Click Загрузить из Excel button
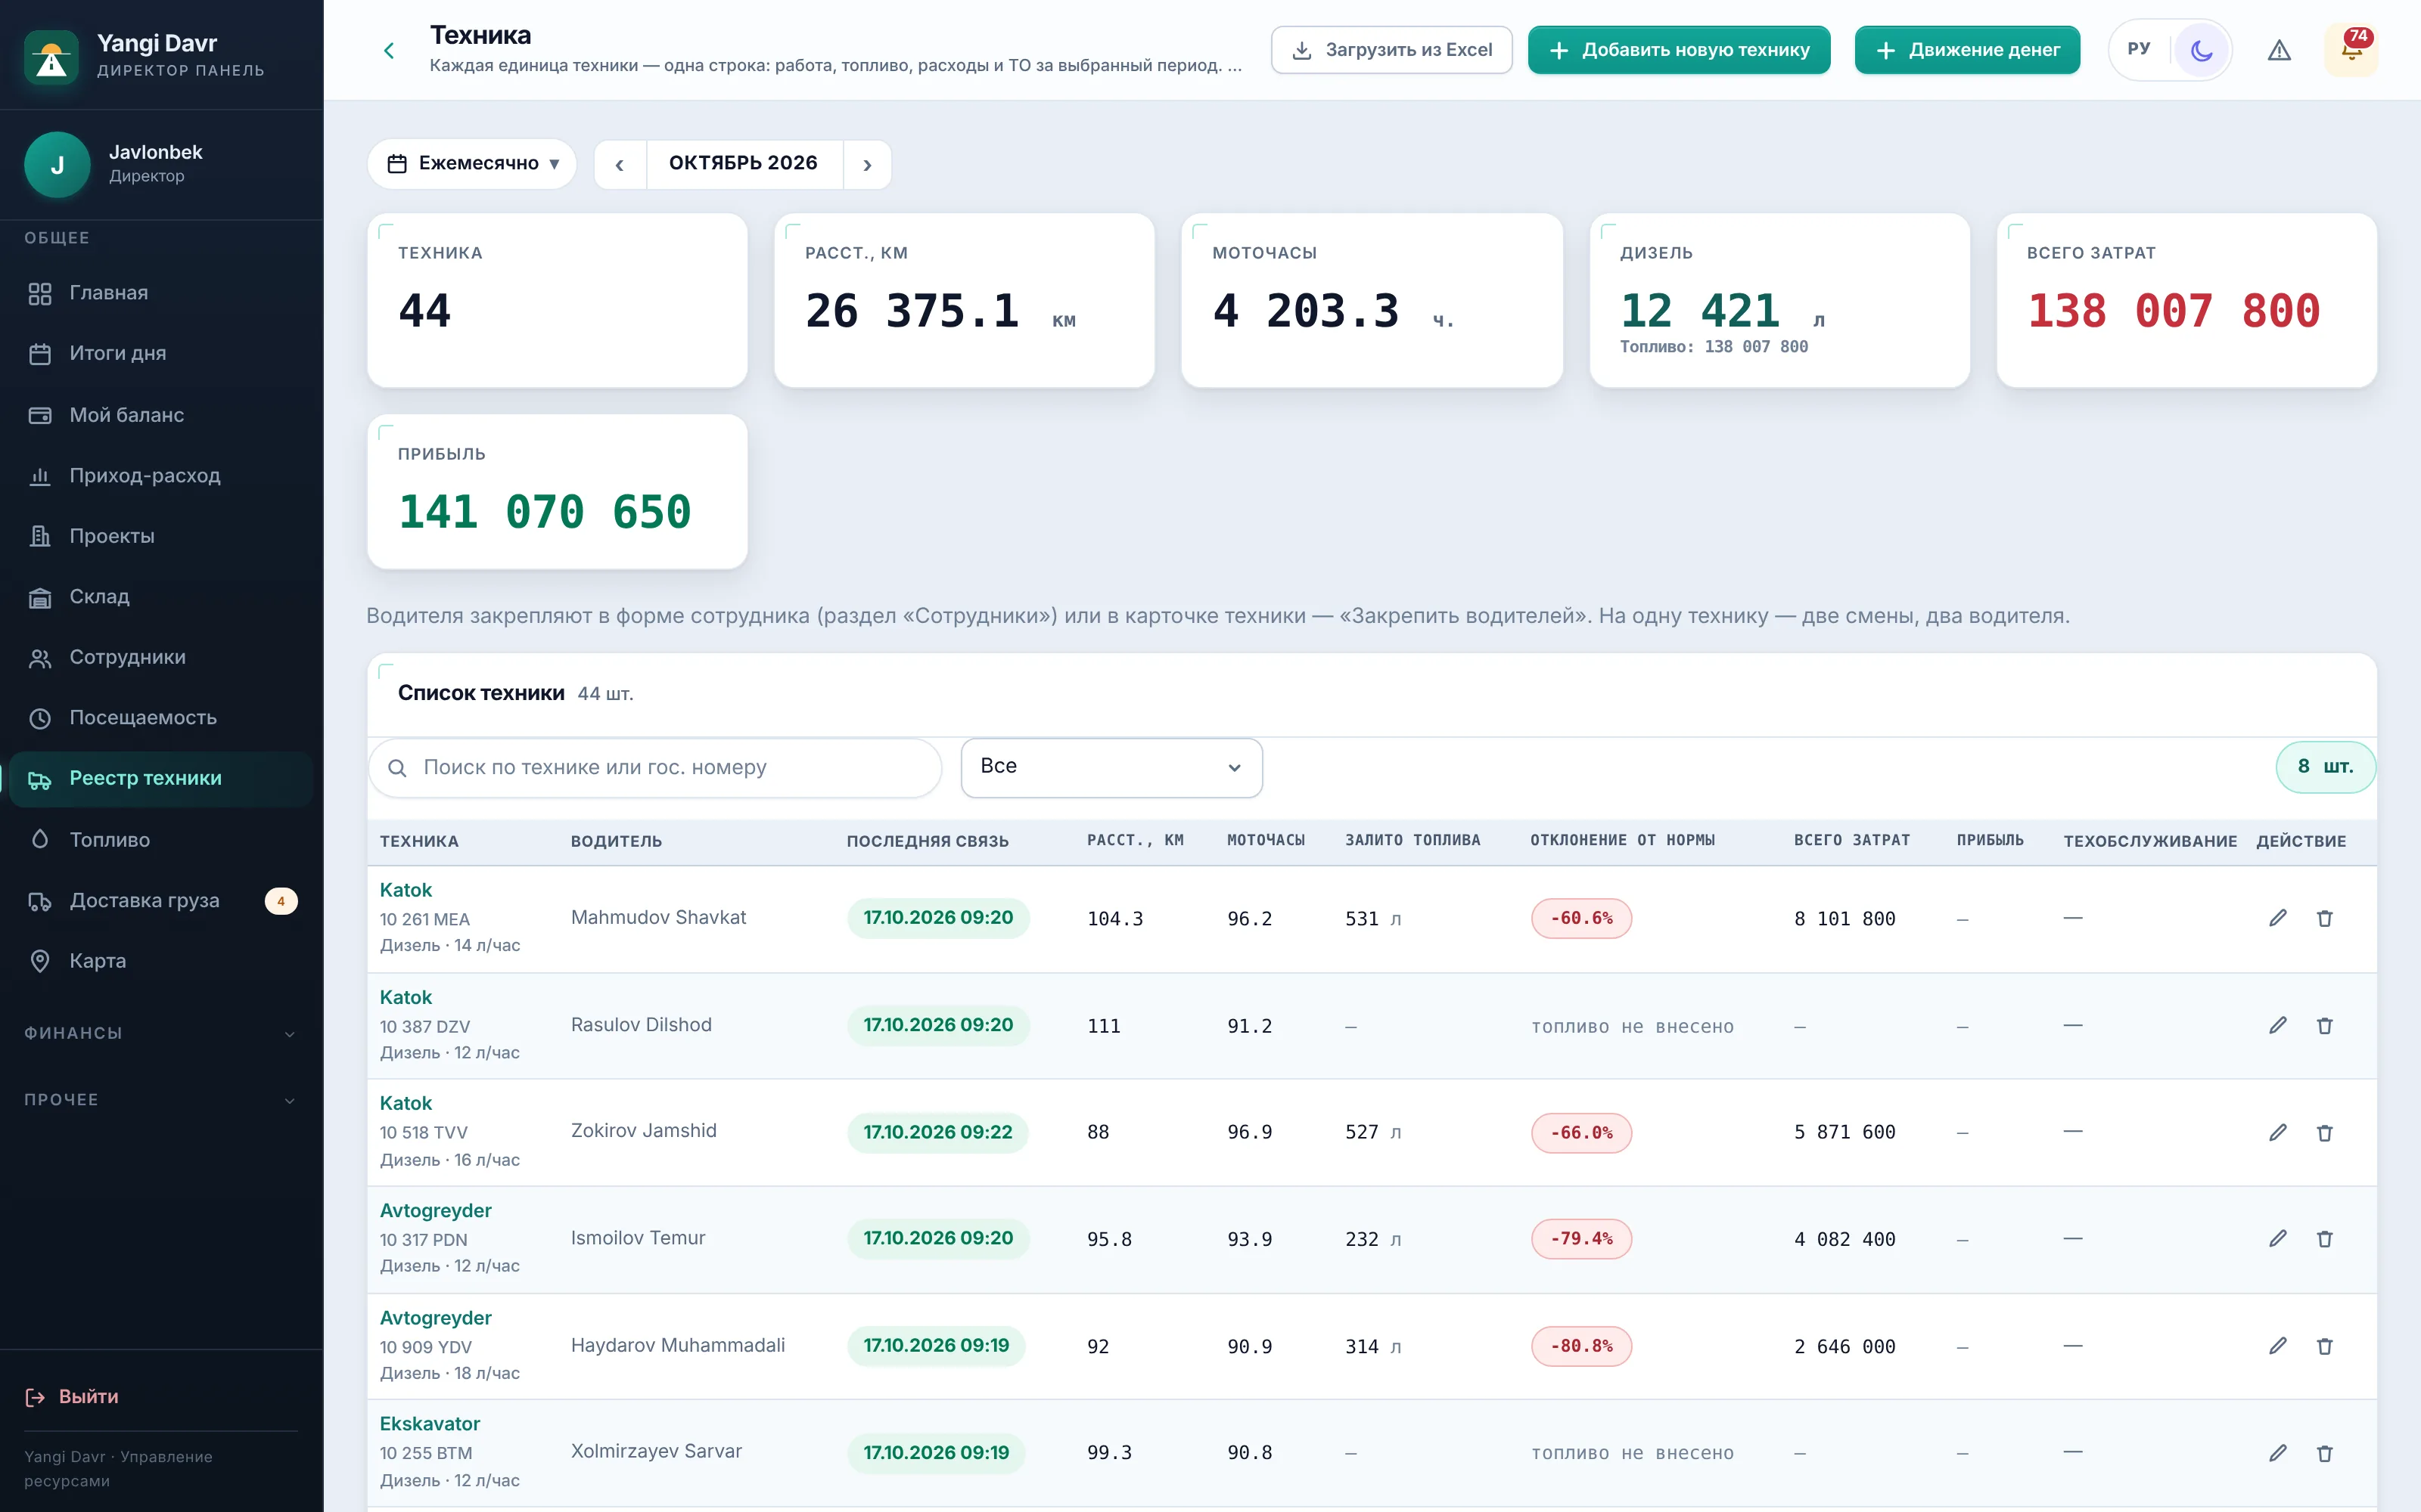 pos(1391,50)
